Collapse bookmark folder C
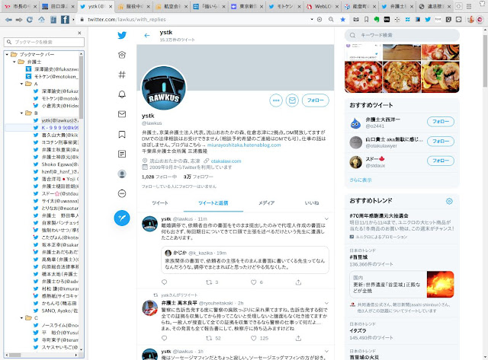Viewport: 488px width, 360px height. [22, 317]
